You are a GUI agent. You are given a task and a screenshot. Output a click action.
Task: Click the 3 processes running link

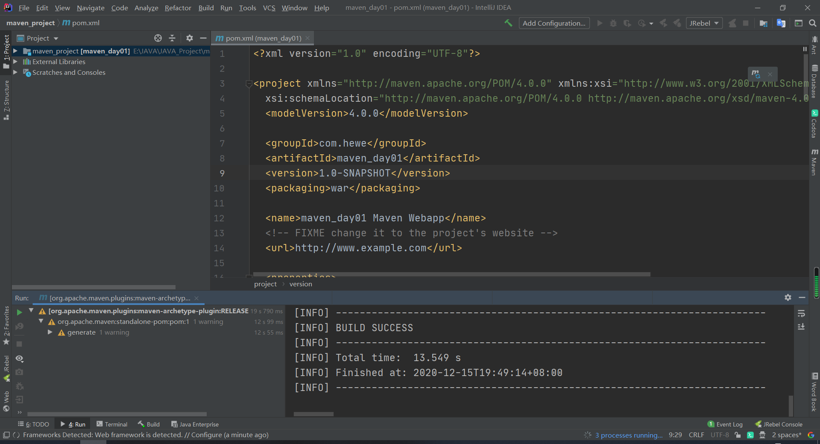(629, 435)
